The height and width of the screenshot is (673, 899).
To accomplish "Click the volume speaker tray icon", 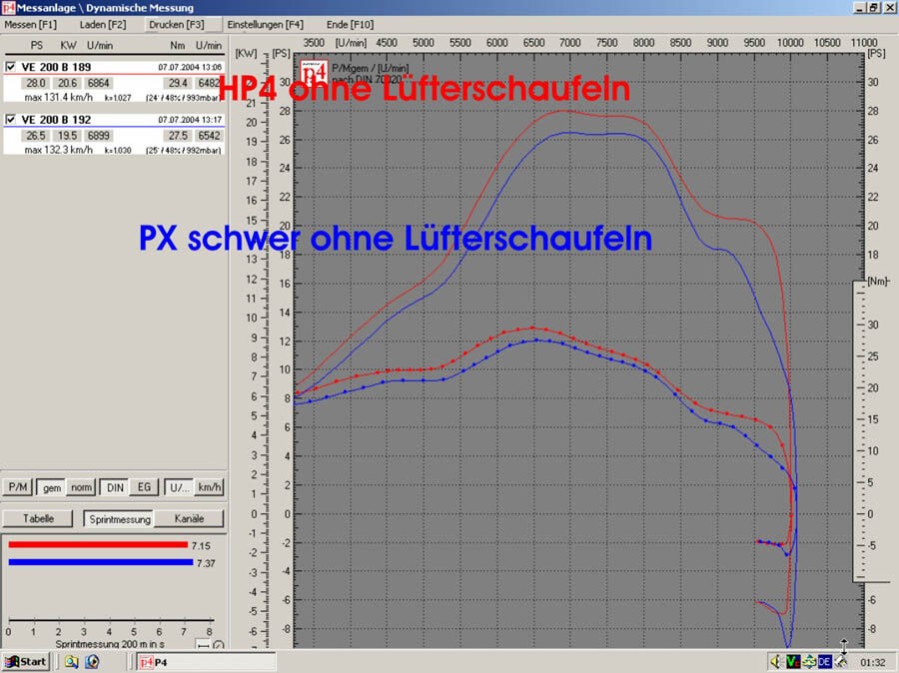I will (x=776, y=661).
